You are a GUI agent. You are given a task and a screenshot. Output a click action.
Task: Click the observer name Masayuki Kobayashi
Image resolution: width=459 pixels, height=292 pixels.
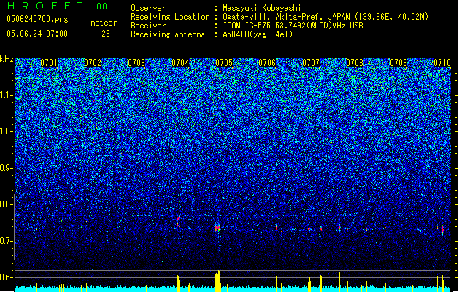click(x=262, y=8)
